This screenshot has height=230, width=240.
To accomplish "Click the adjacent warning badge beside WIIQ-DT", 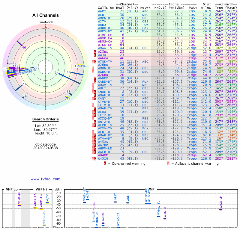I will click(93, 118).
